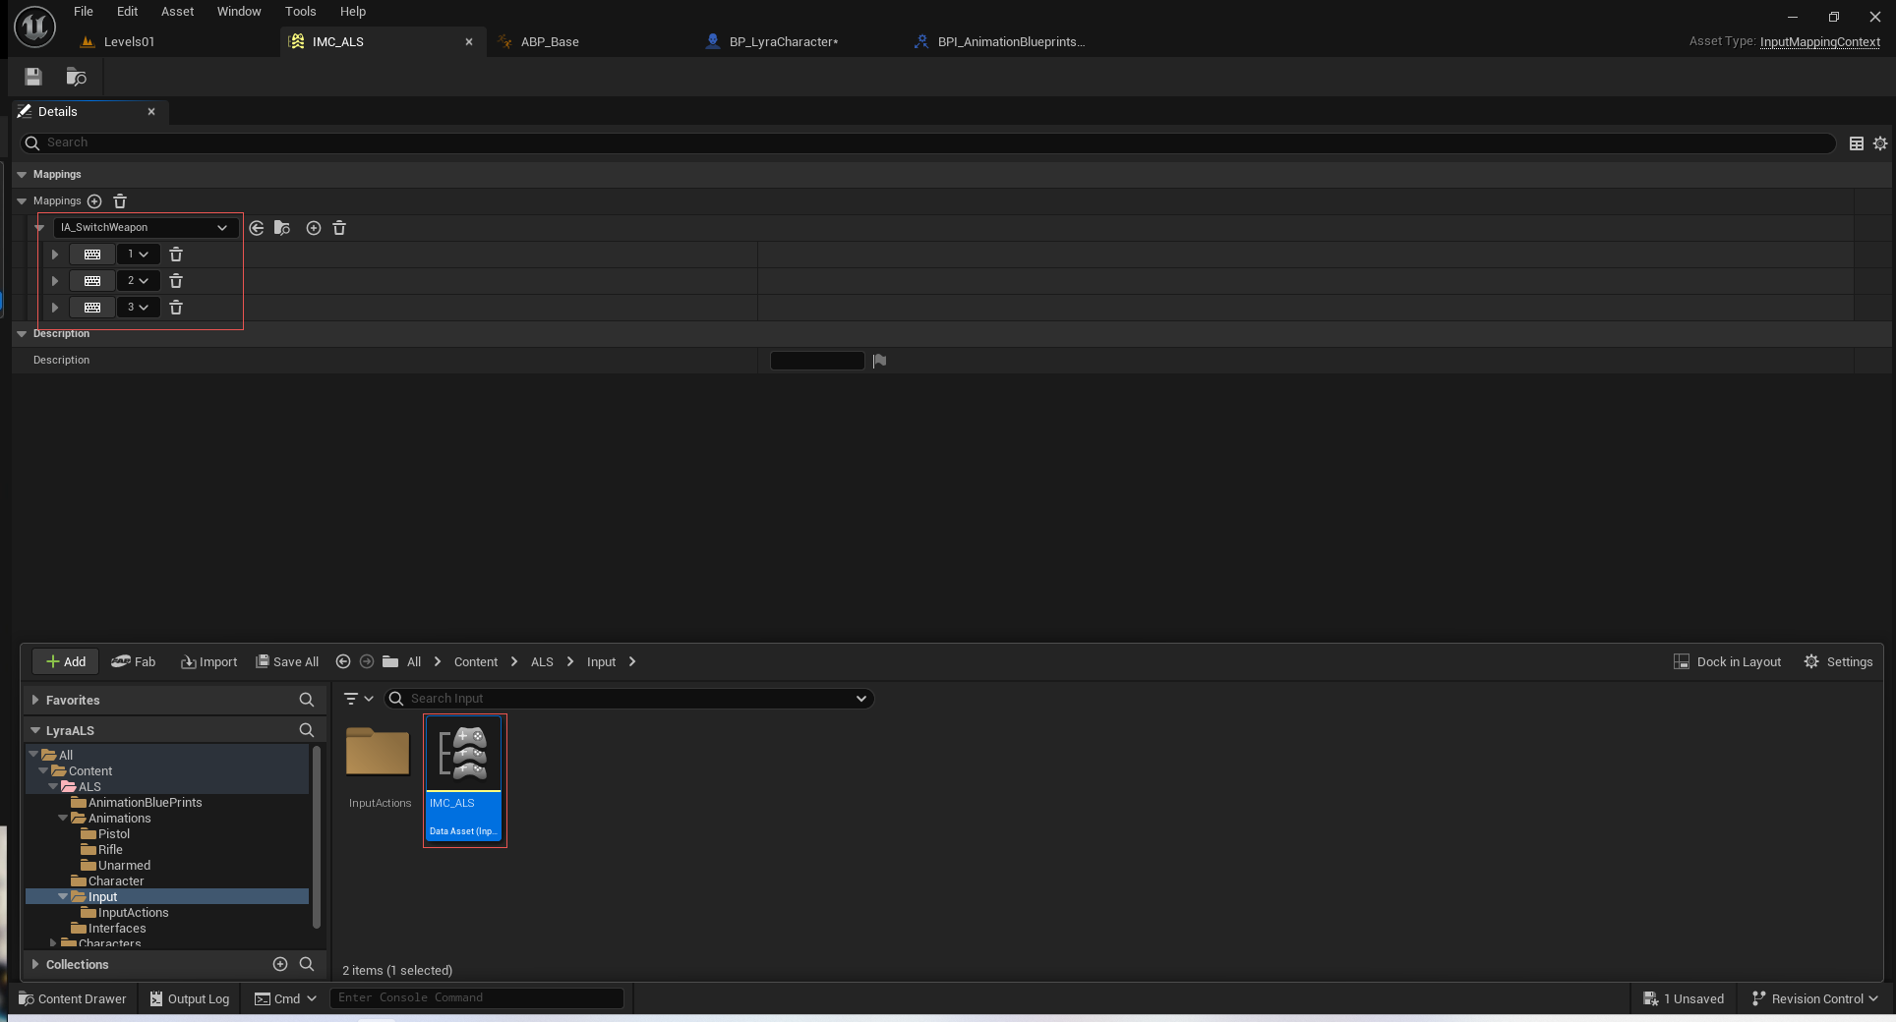The width and height of the screenshot is (1896, 1022).
Task: Search collections with the magnifier icon
Action: click(307, 964)
